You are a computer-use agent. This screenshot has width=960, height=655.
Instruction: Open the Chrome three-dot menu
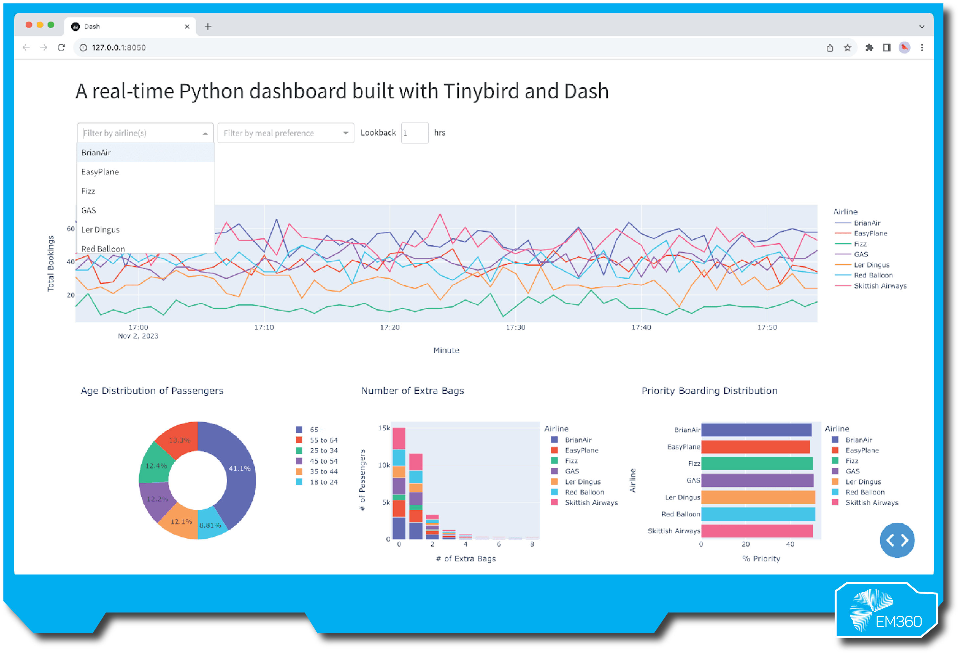(x=922, y=48)
